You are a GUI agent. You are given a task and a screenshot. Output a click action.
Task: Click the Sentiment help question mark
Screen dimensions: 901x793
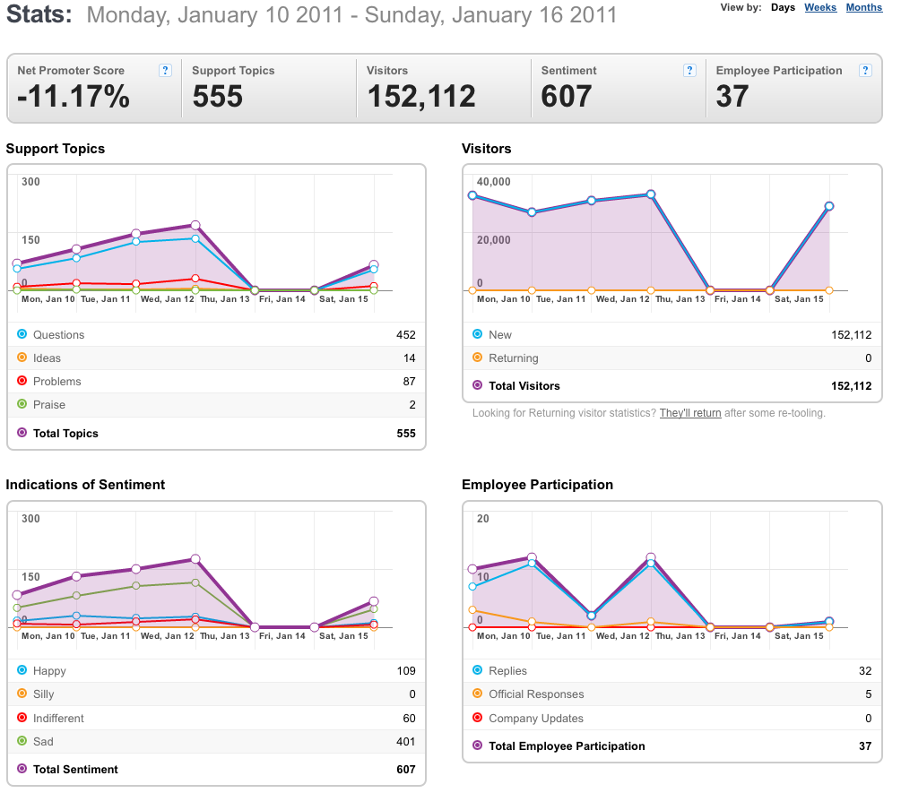689,71
